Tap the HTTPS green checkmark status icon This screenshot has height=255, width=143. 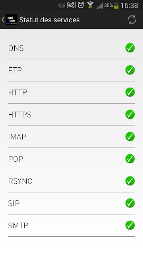[x=130, y=114]
